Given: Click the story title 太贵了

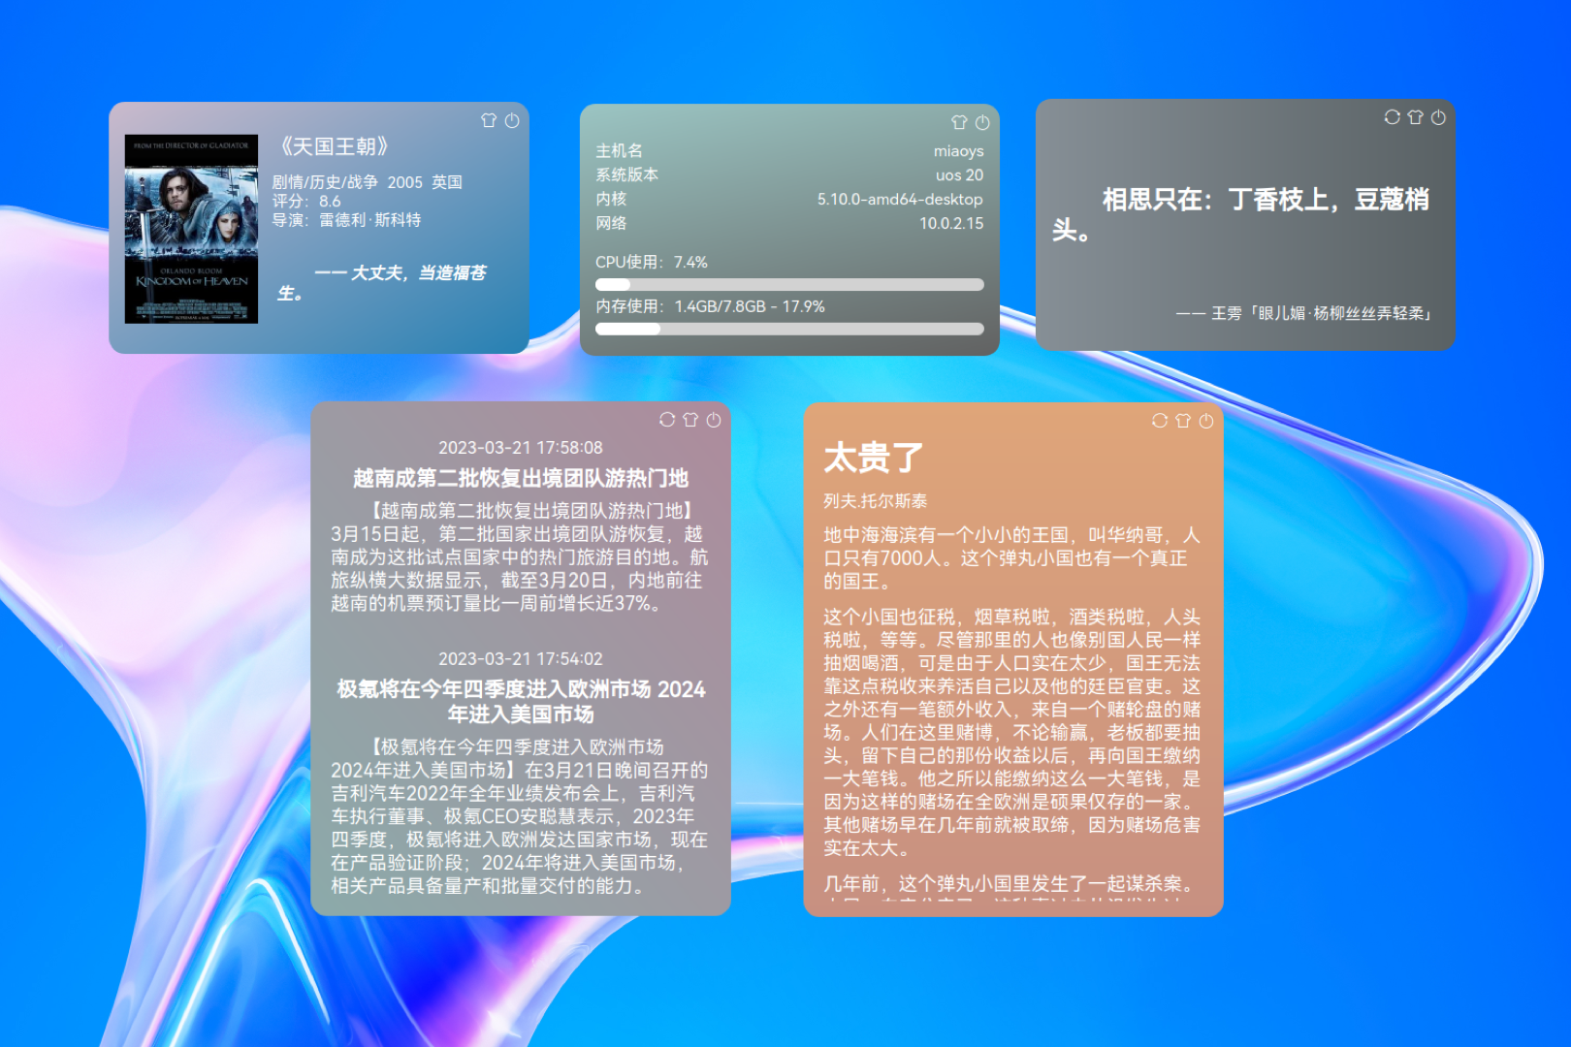Looking at the screenshot, I should tap(873, 458).
